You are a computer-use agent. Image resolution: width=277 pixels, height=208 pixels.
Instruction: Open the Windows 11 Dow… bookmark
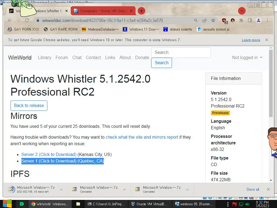[141, 29]
